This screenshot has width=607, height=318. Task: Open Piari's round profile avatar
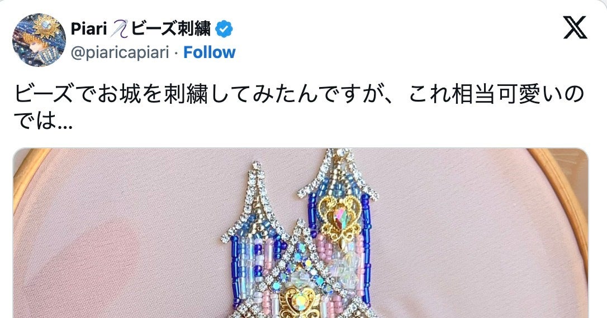coord(39,40)
